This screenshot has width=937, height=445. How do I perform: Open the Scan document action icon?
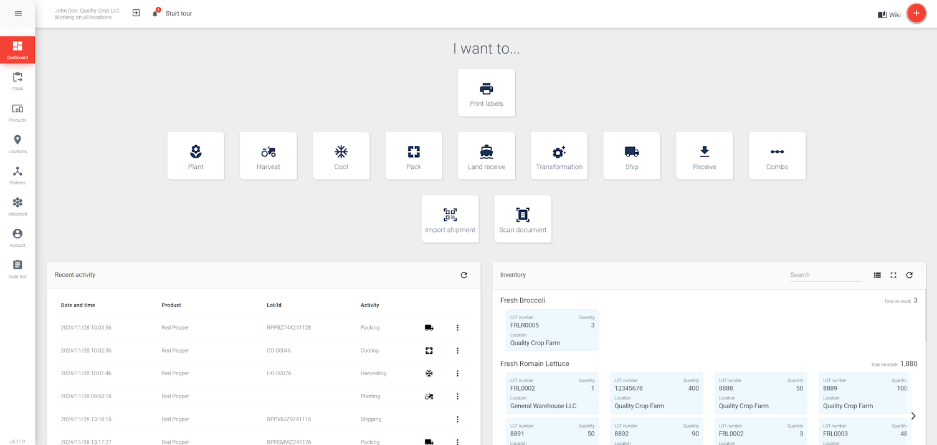(x=522, y=218)
